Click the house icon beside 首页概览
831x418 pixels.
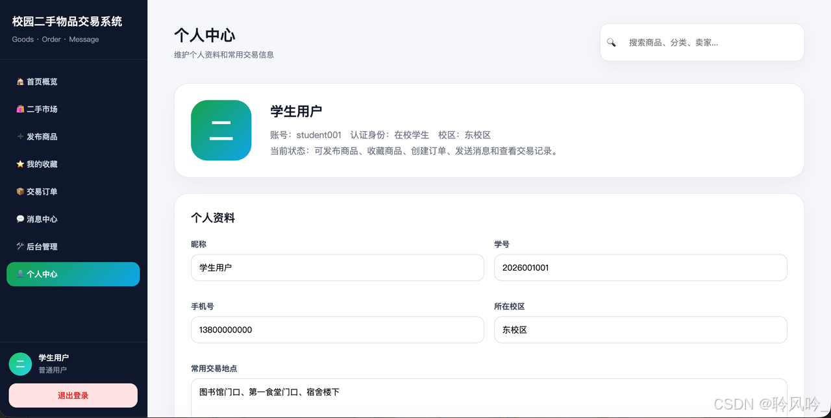[x=20, y=82]
